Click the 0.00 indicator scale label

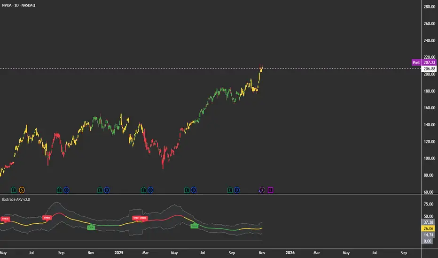click(428, 241)
